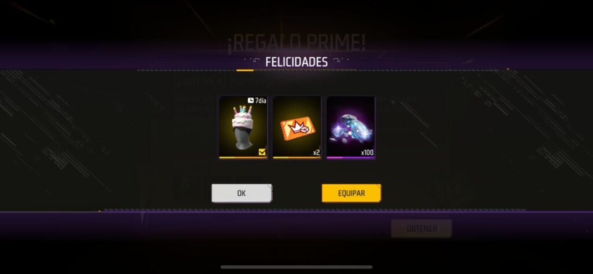Click the yellow bar under the ticket
This screenshot has height=274, width=593.
pos(297,158)
